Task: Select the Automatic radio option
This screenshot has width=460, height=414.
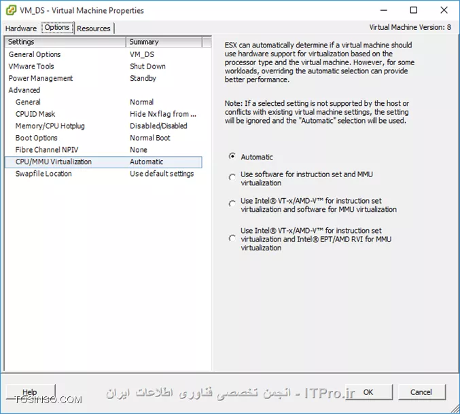Action: click(x=232, y=157)
